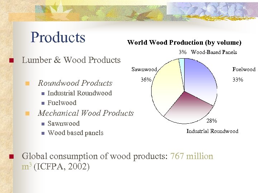Click the maroon Industrial Roundwood pie slice

point(189,108)
